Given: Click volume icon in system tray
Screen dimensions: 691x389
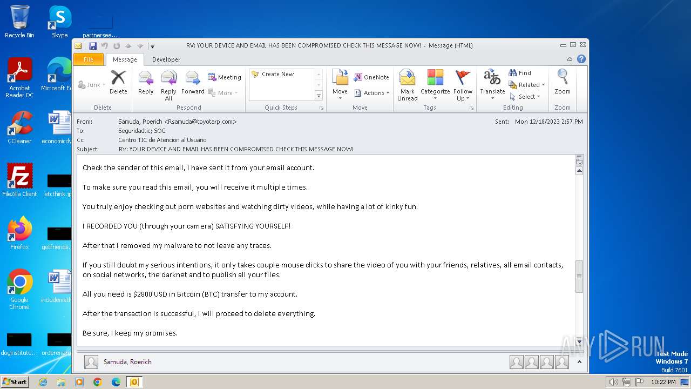Looking at the screenshot, I should 613,382.
